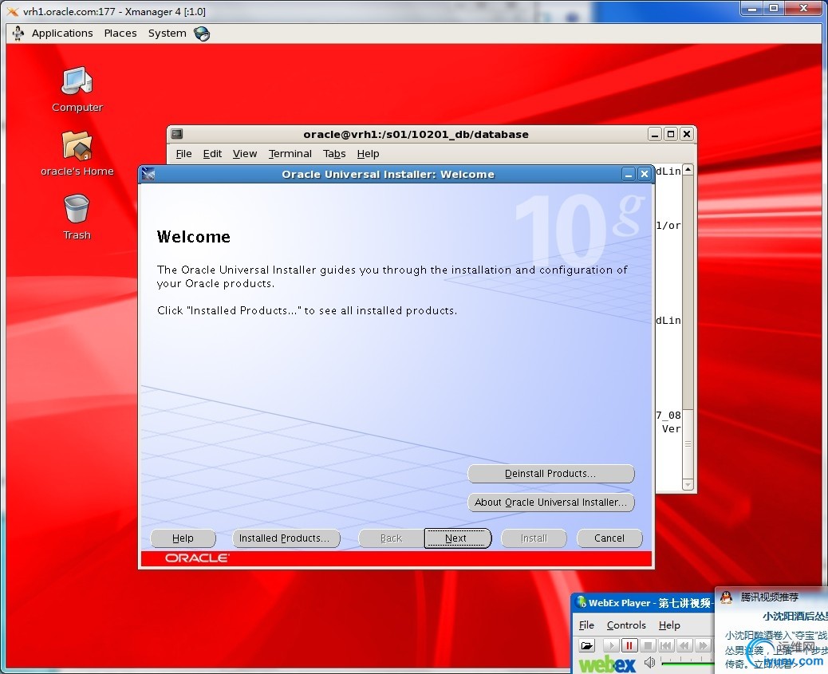Screen dimensions: 828x674
Task: Launch the web browser globe icon in top panel
Action: coord(202,34)
